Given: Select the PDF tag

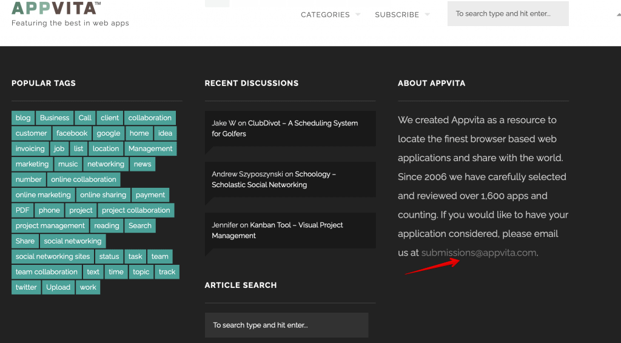Looking at the screenshot, I should pos(22,210).
